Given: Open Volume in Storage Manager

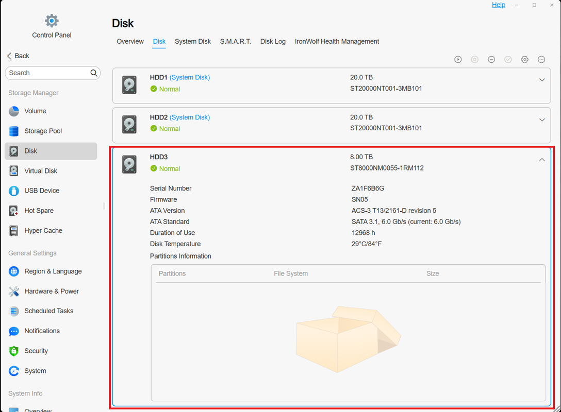Looking at the screenshot, I should [51, 111].
